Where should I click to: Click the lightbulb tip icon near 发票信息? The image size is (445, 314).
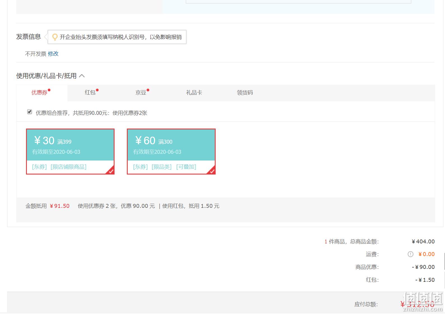[55, 37]
